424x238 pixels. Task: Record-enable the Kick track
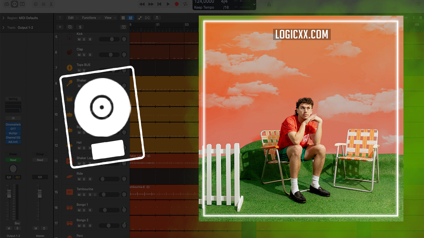coord(90,39)
